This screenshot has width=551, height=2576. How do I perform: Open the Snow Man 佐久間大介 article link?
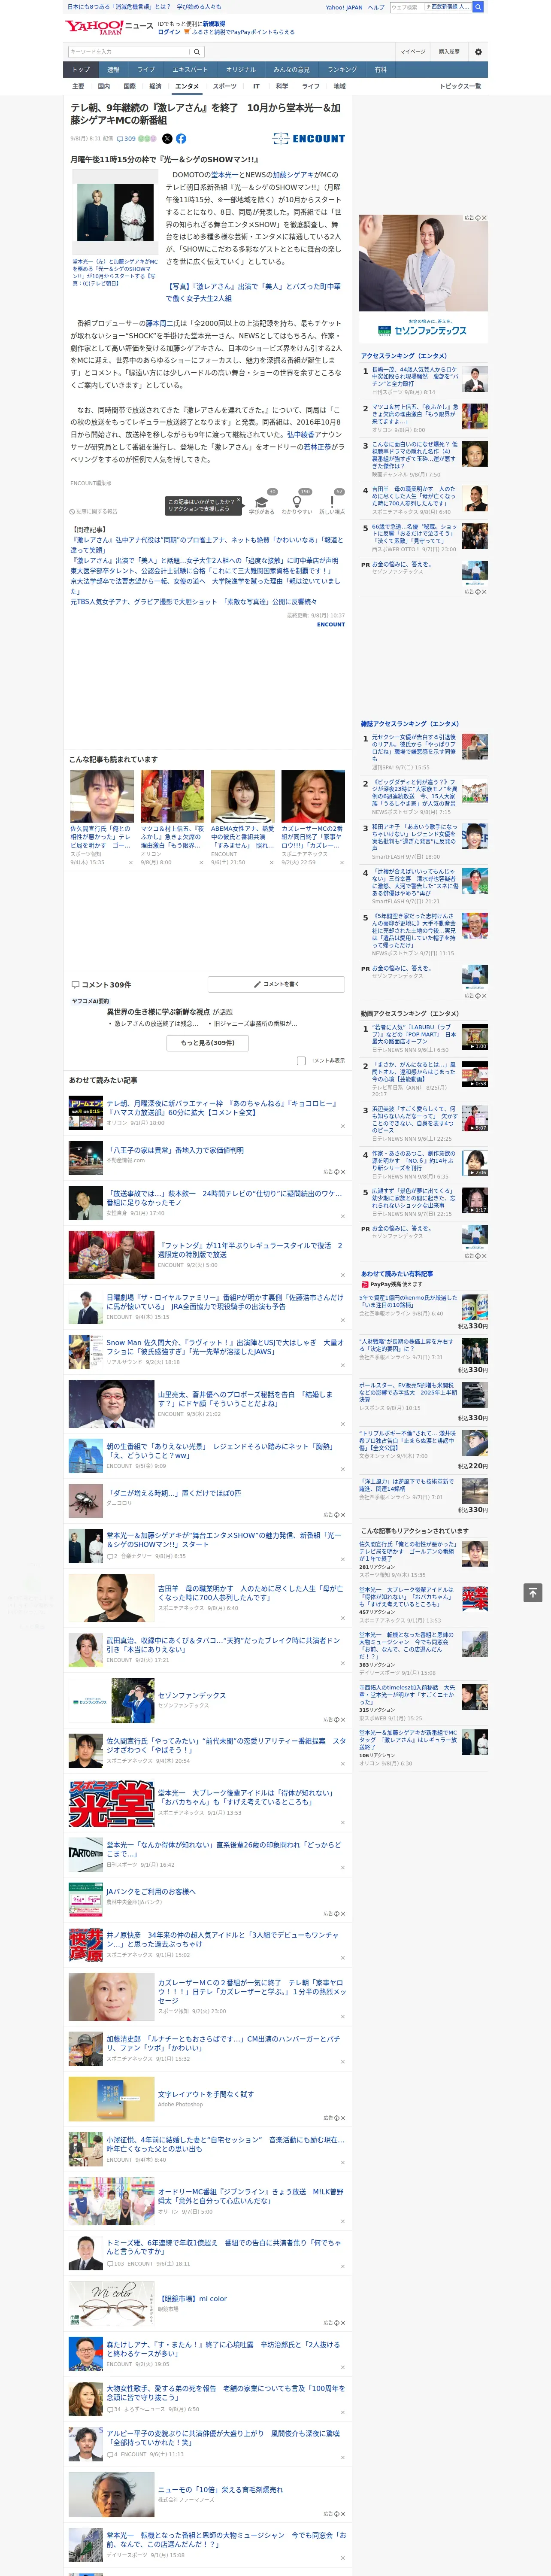[225, 1347]
